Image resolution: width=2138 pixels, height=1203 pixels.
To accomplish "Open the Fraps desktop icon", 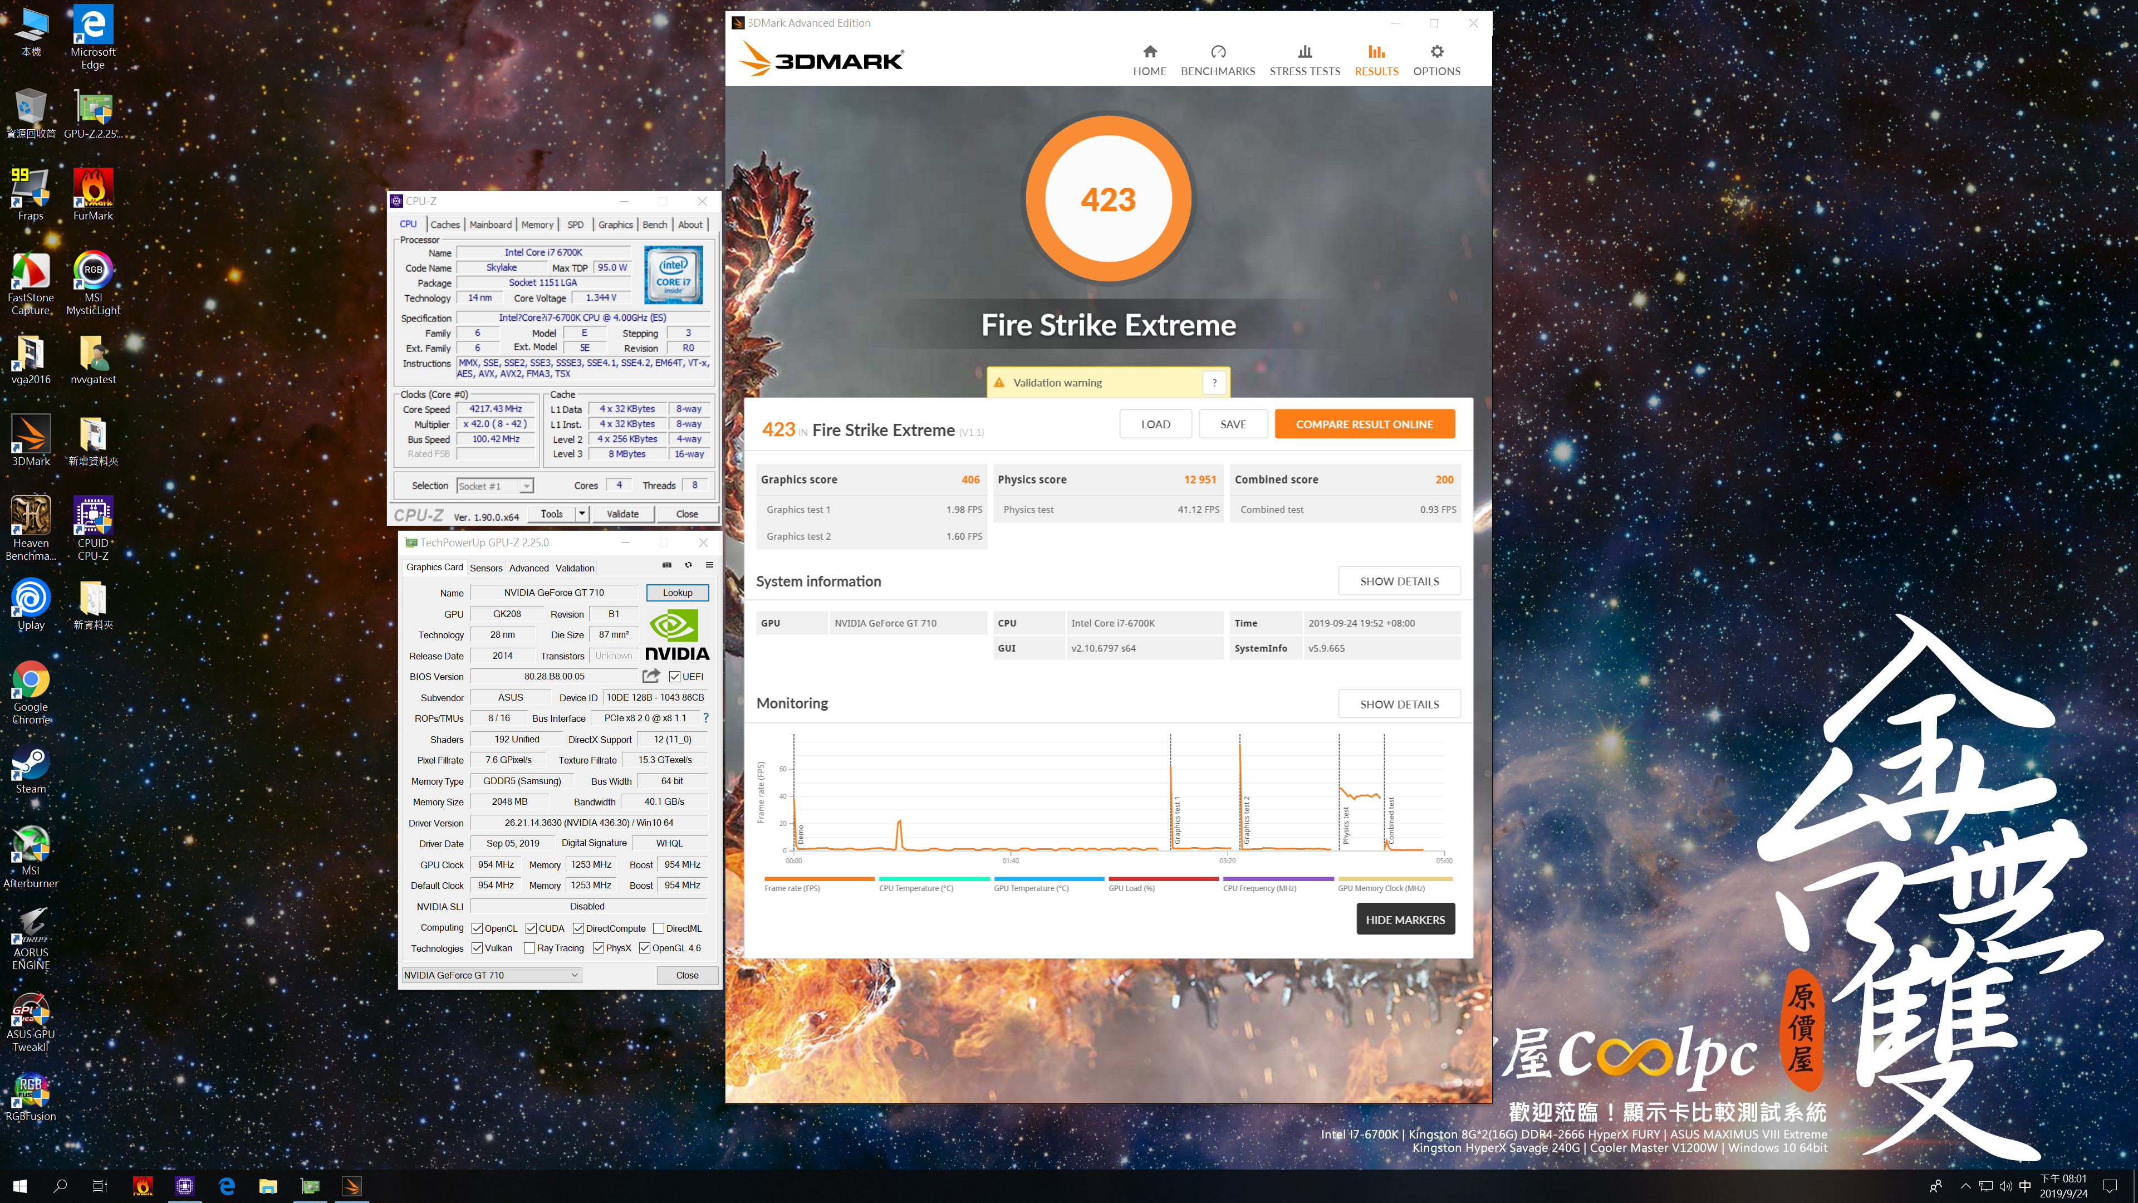I will tap(31, 194).
